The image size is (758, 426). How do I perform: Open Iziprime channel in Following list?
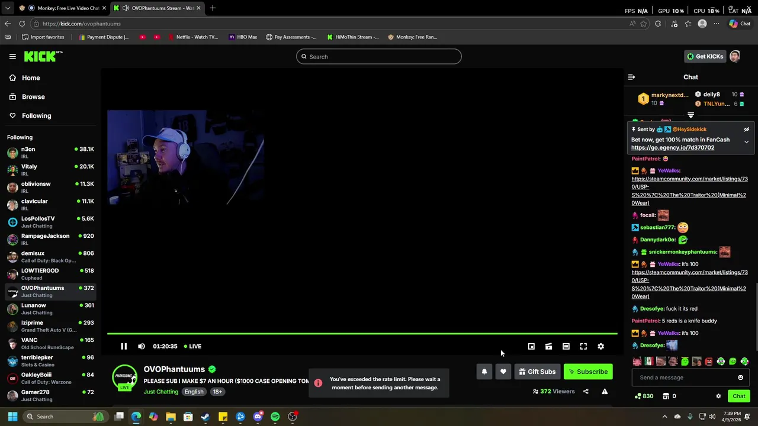pyautogui.click(x=50, y=326)
